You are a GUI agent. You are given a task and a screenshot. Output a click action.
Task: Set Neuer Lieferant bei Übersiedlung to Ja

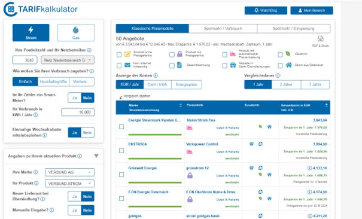75,196
